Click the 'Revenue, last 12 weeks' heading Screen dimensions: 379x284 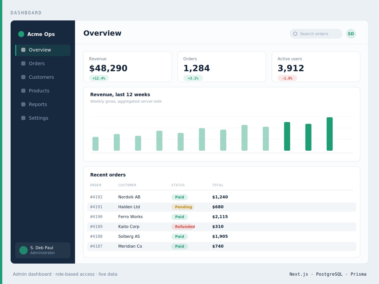click(120, 95)
